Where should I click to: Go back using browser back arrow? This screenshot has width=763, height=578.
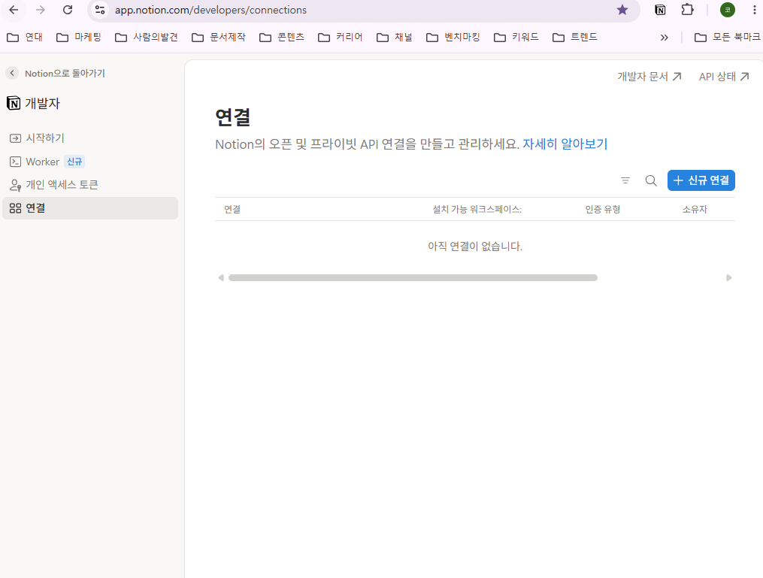point(14,10)
